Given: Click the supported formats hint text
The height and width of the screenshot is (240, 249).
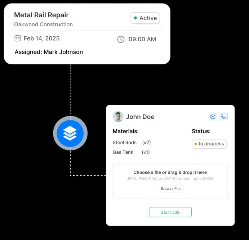Looking at the screenshot, I should pos(170,179).
